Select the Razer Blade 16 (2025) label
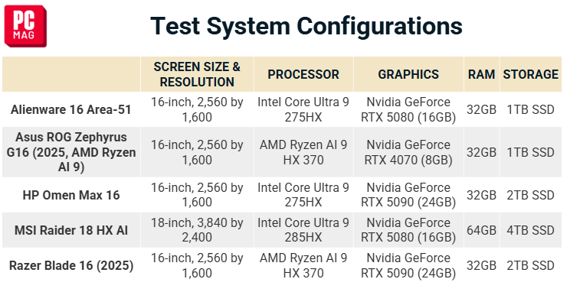Image resolution: width=570 pixels, height=292 pixels. pyautogui.click(x=71, y=265)
